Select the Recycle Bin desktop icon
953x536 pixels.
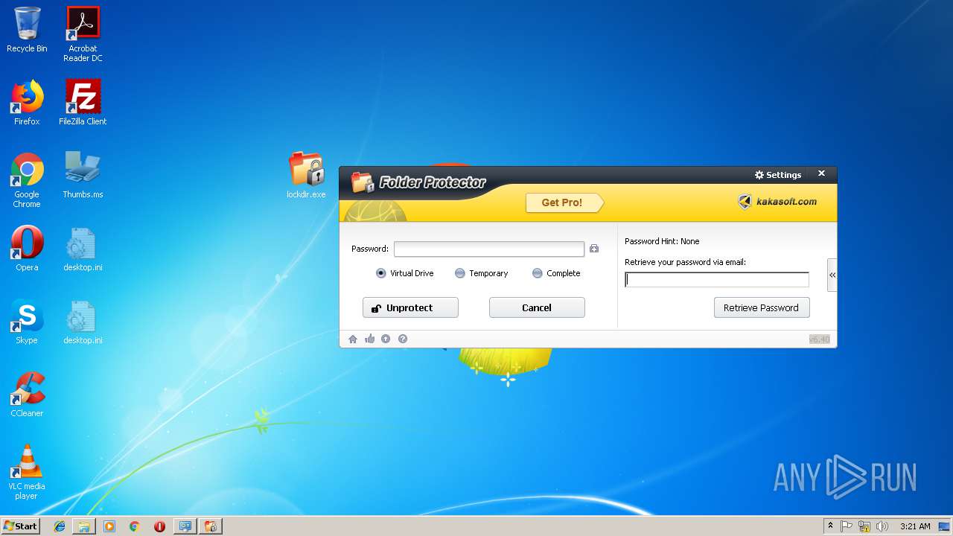pyautogui.click(x=27, y=30)
